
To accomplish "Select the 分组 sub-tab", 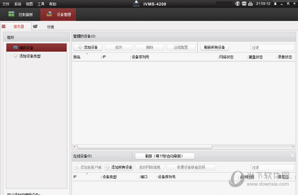I will (50, 27).
